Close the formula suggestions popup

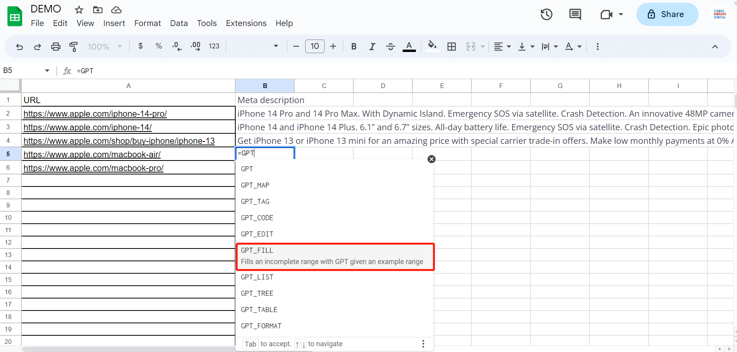pos(431,159)
